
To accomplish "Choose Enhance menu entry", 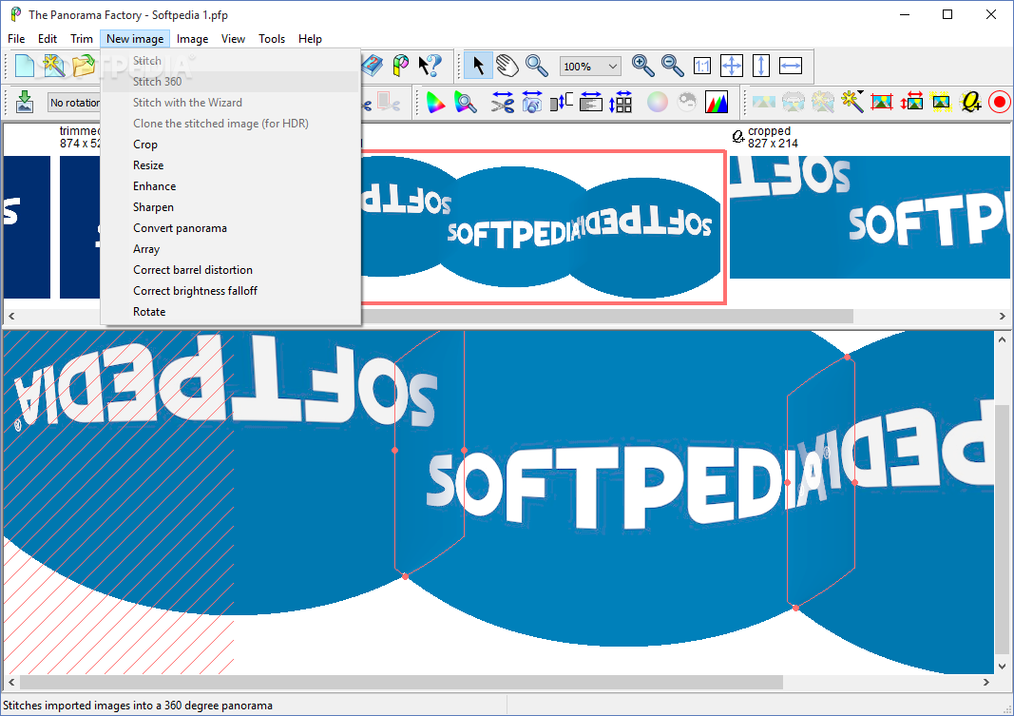I will (x=230, y=186).
